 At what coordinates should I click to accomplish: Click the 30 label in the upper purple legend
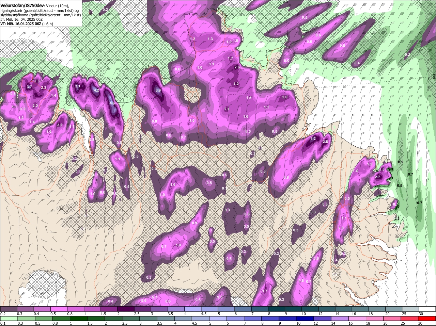421,313
